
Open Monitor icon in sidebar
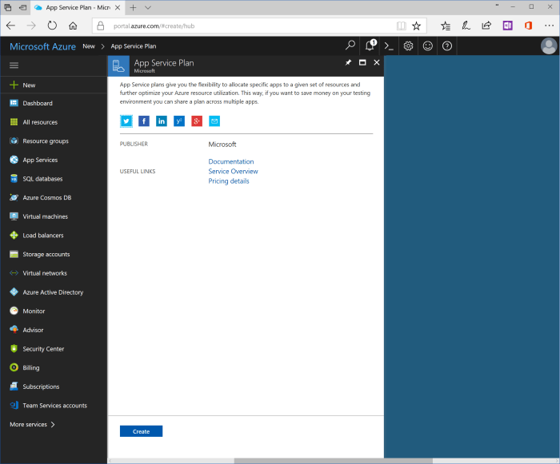point(14,311)
